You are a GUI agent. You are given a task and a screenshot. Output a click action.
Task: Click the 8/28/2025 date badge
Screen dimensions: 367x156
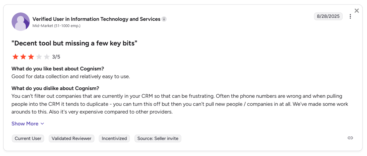click(x=328, y=16)
